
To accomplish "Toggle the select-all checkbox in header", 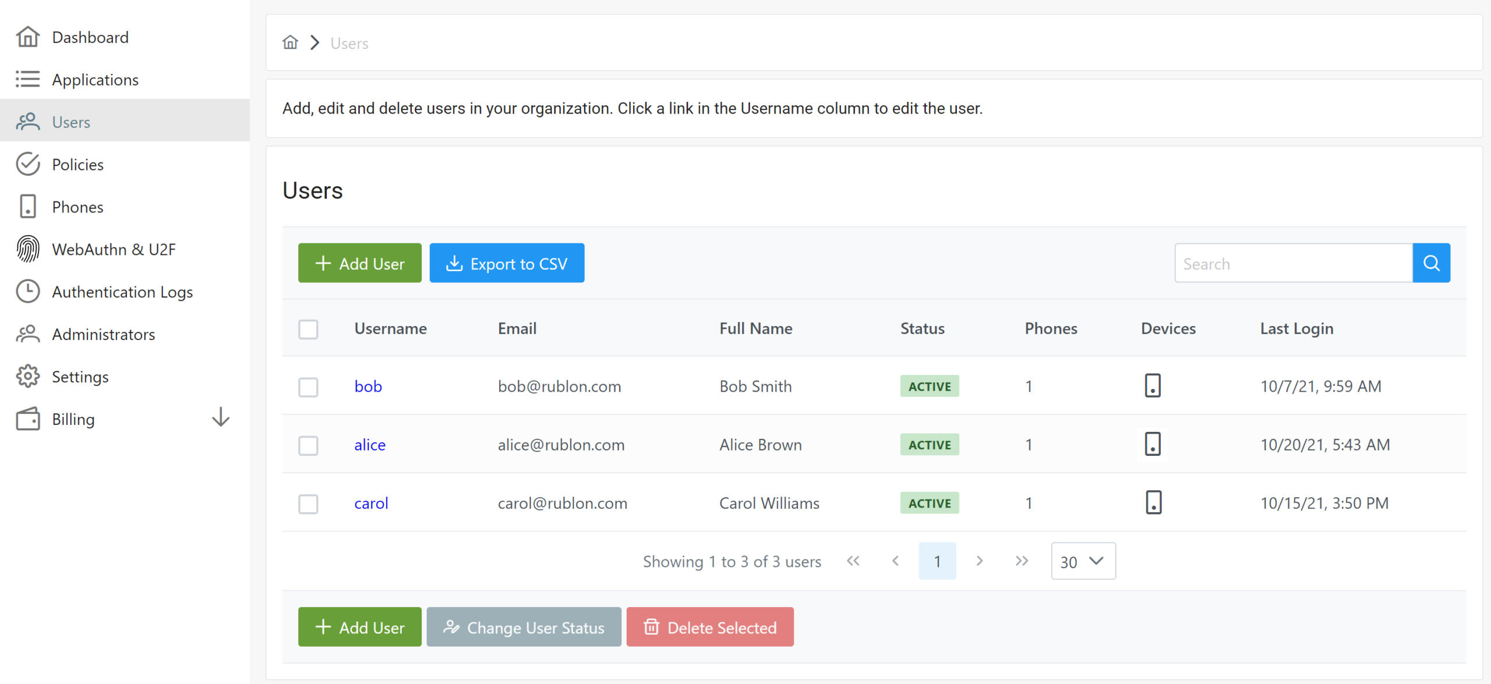I will click(308, 329).
